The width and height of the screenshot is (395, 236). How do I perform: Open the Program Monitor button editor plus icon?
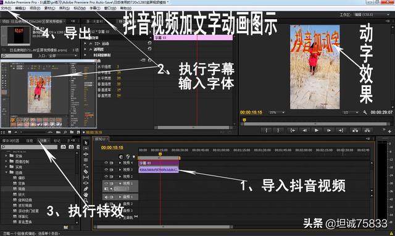(x=389, y=132)
